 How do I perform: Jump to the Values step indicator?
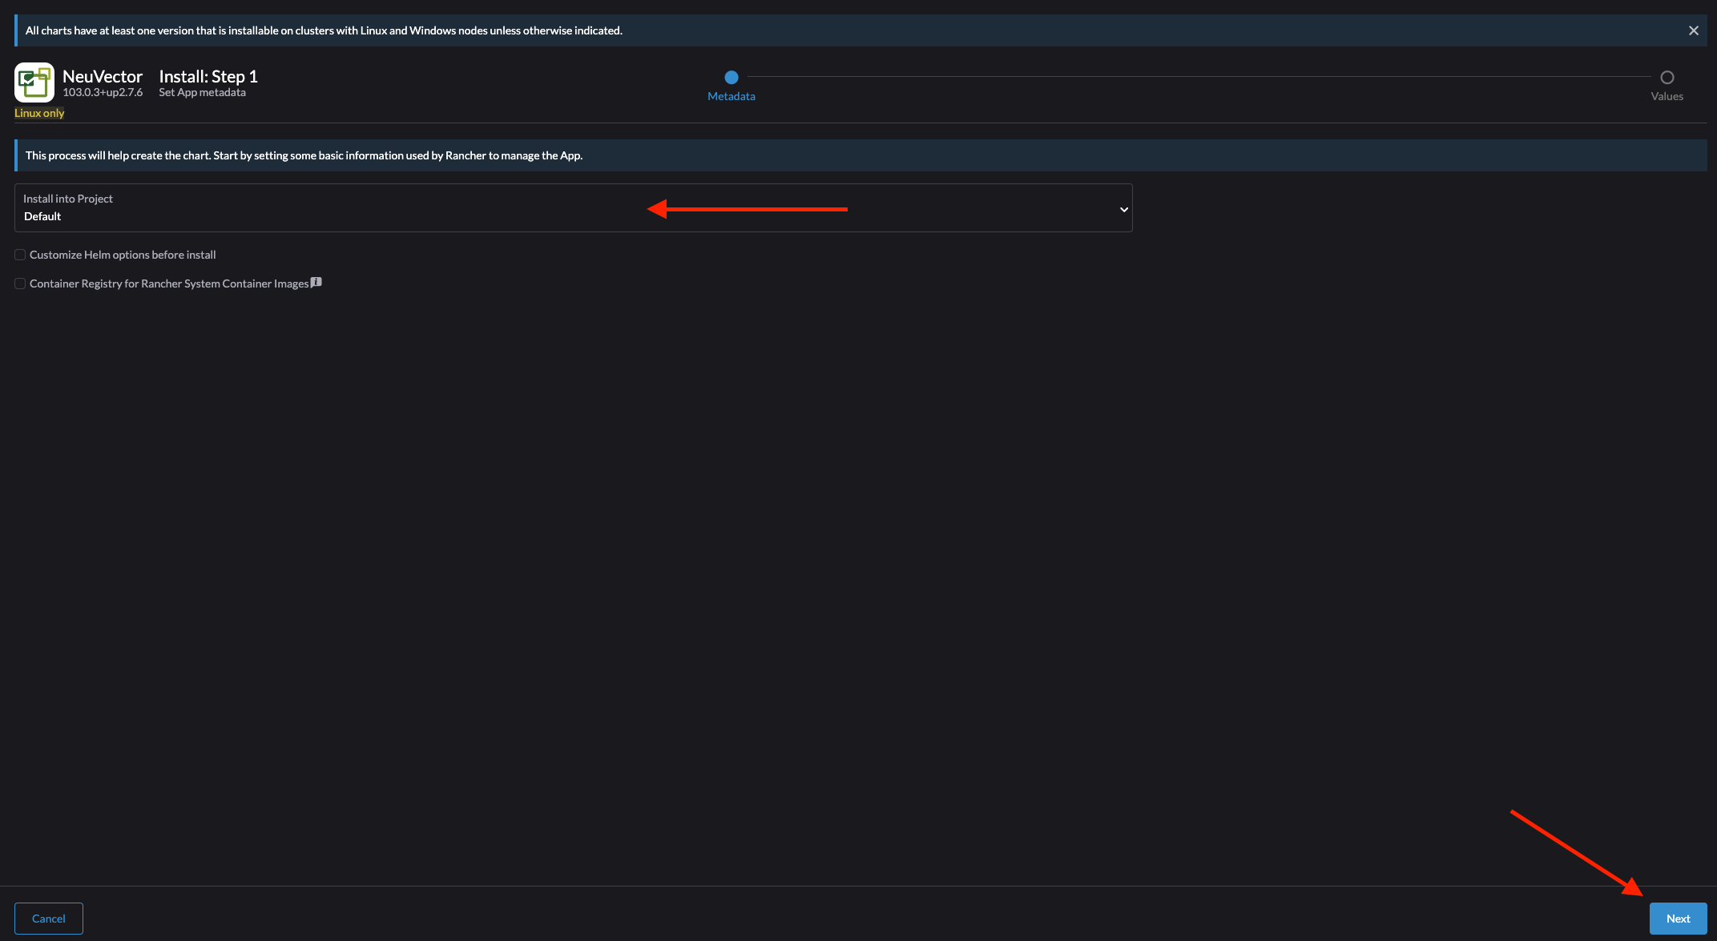pos(1667,78)
